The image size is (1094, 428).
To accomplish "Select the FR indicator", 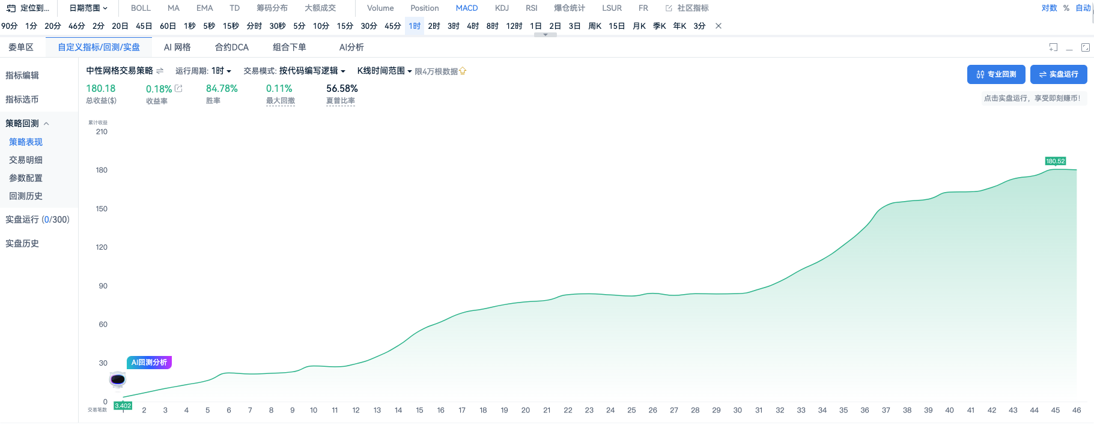I will click(x=643, y=8).
